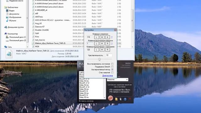The height and width of the screenshot is (113, 201).
Task: Click the R button for Клавиша выполнения макроса
Action: 107,43
